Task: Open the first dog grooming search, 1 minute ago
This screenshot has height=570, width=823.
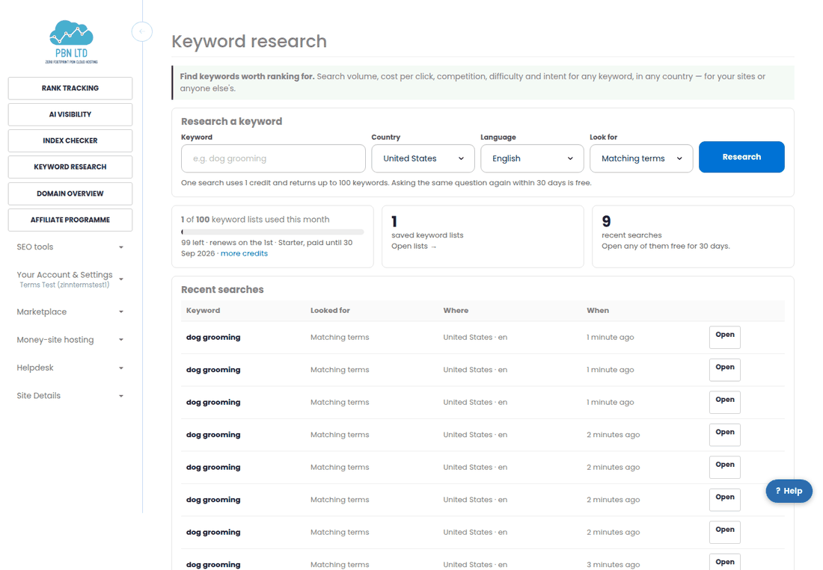Action: pos(725,337)
